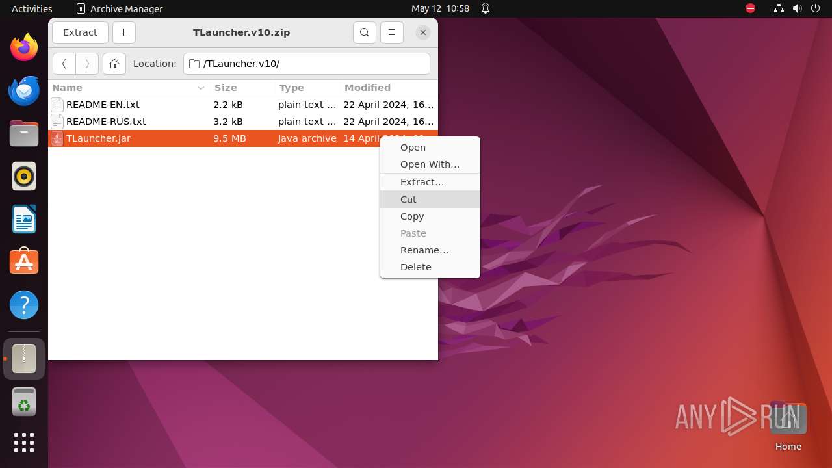Click the power icon in the system menu
Viewport: 832px width, 468px height.
tap(816, 8)
